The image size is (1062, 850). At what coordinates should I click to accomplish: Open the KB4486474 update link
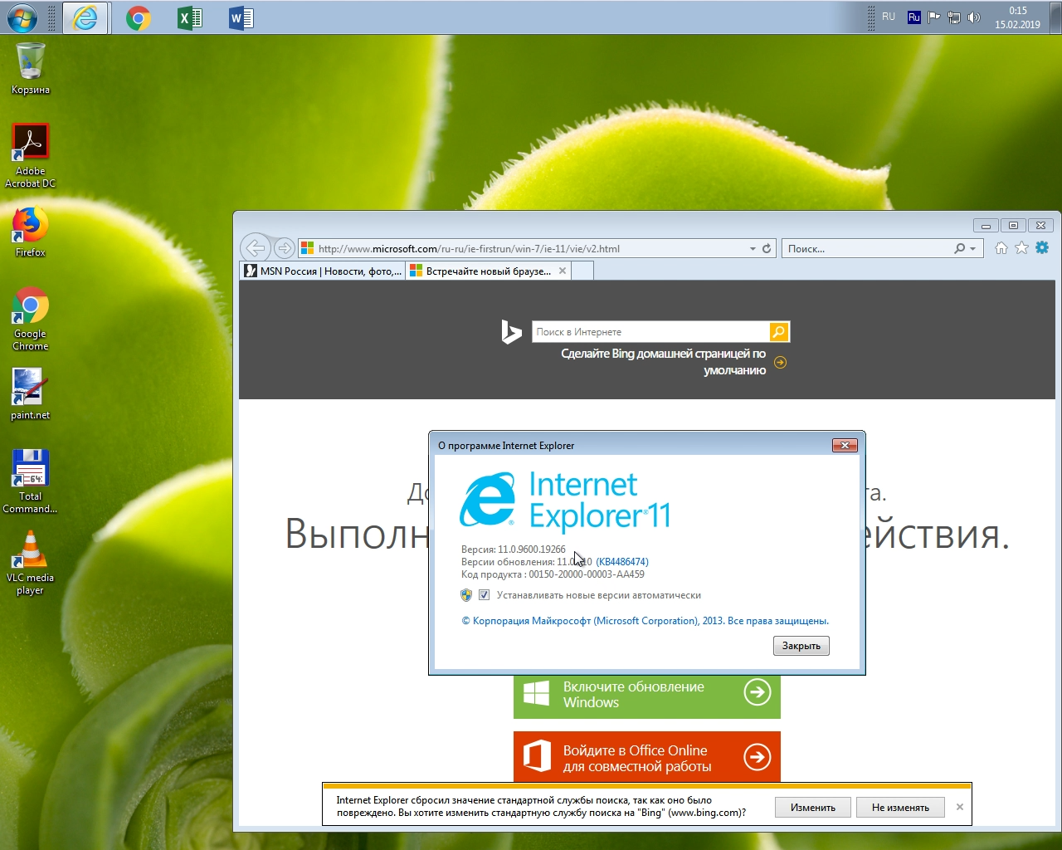(622, 562)
